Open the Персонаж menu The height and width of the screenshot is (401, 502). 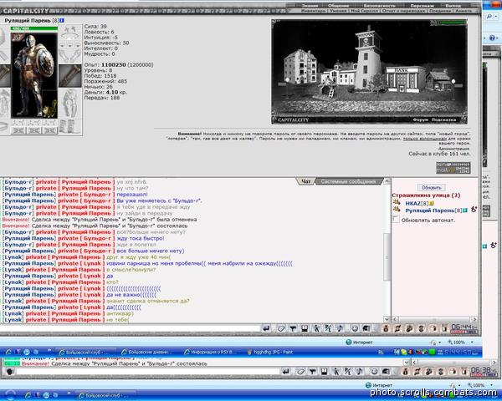[422, 6]
